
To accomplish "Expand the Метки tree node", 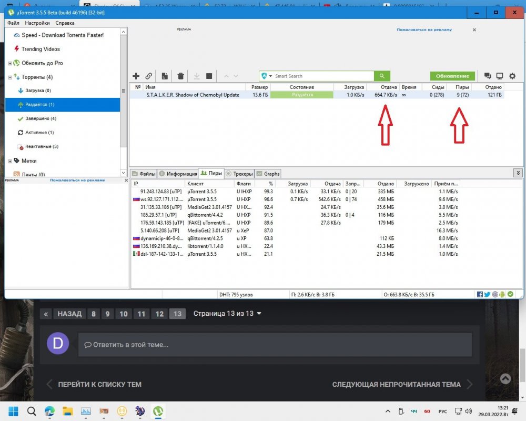I will pyautogui.click(x=9, y=161).
